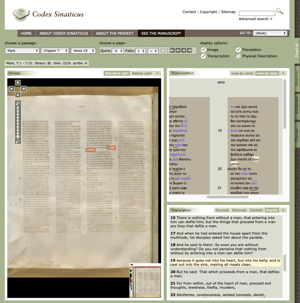Open the Verse 19 dropdown
The height and width of the screenshot is (303, 300).
(x=83, y=51)
